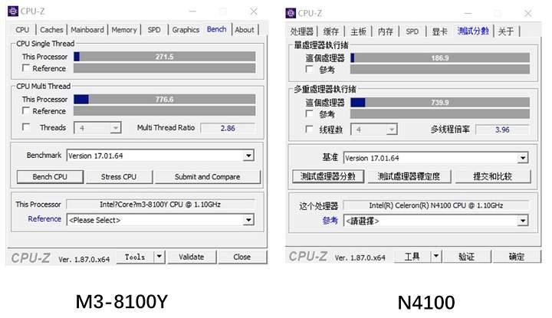Open the About tab in the English window
Image resolution: width=552 pixels, height=318 pixels.
245,30
